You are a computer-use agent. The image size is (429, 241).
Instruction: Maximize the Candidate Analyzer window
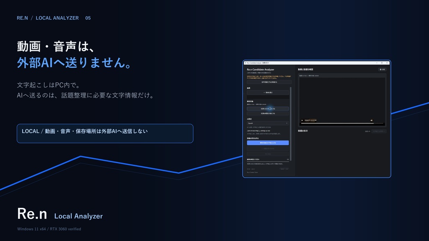click(382, 63)
